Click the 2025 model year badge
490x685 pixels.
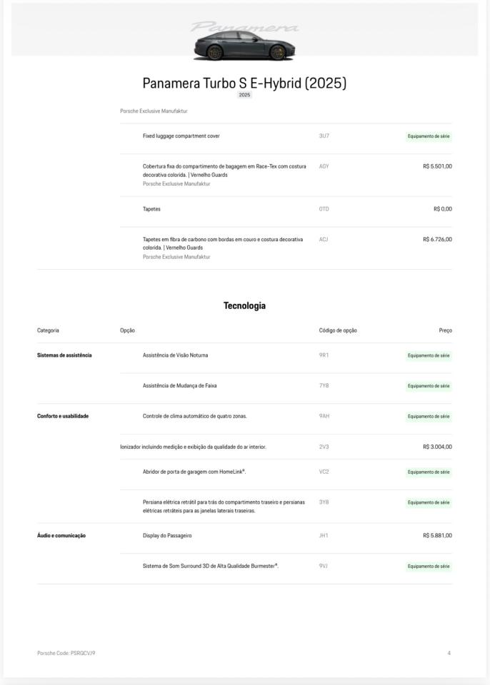point(244,95)
